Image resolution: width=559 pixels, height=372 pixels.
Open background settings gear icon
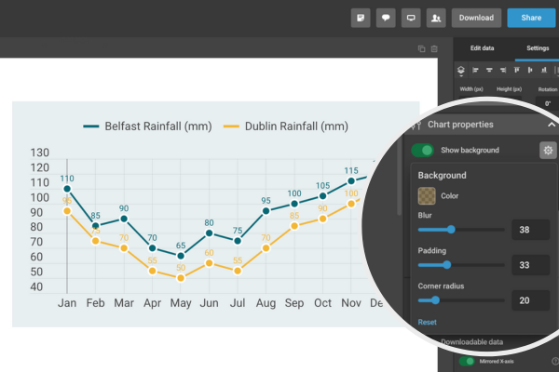click(x=548, y=151)
